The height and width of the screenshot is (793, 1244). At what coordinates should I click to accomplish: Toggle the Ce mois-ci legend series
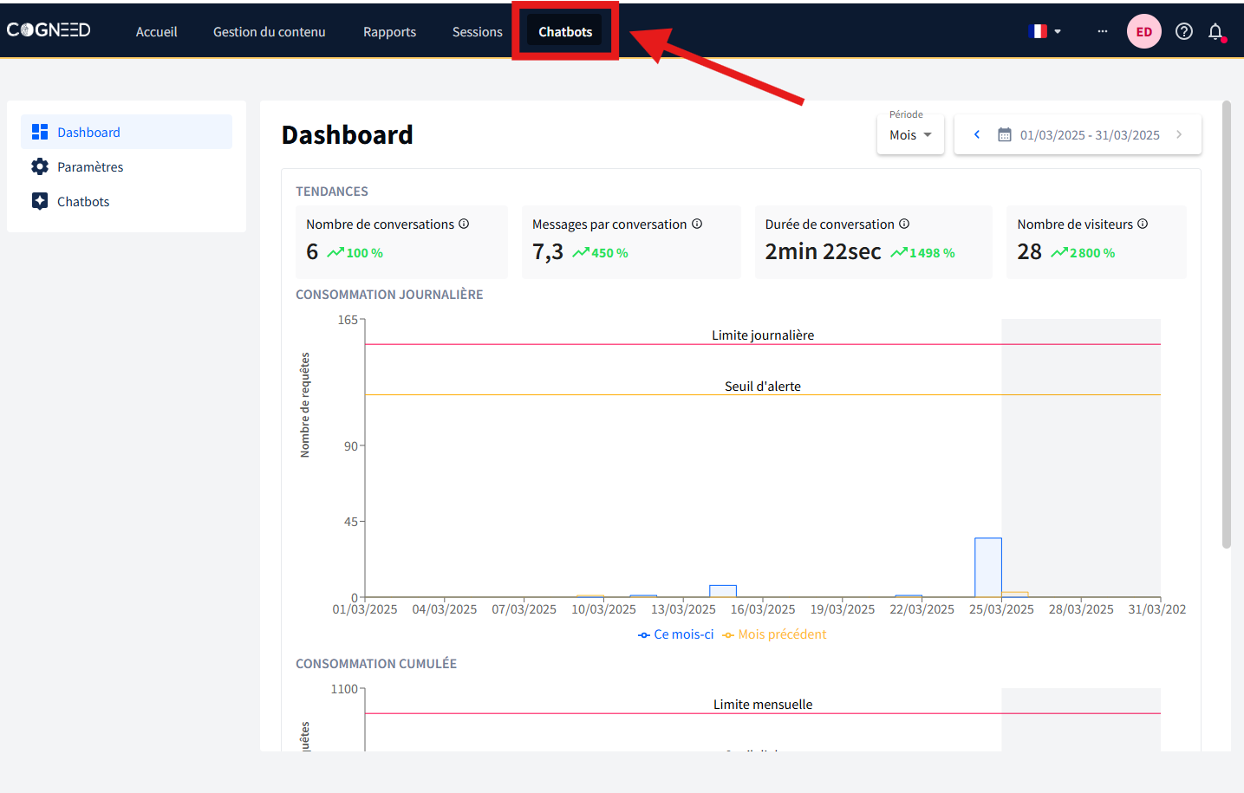(x=676, y=634)
